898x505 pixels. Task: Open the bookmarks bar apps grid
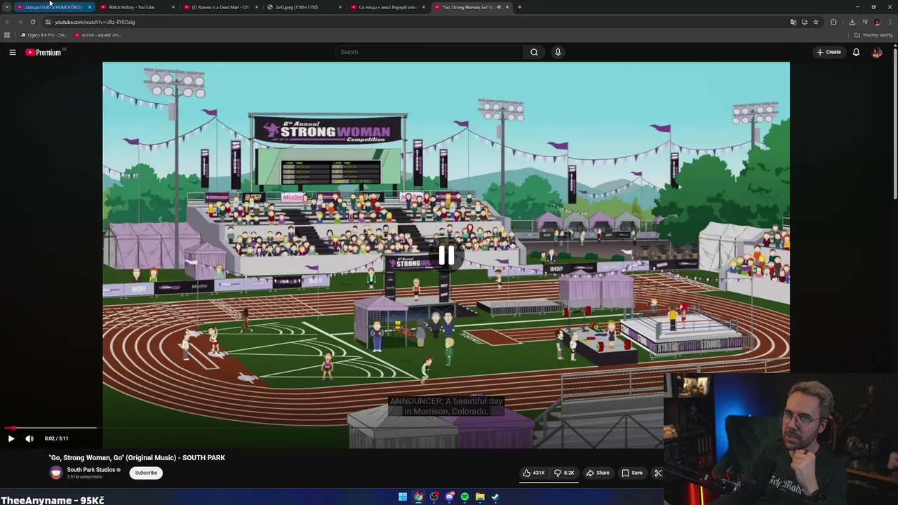7,35
